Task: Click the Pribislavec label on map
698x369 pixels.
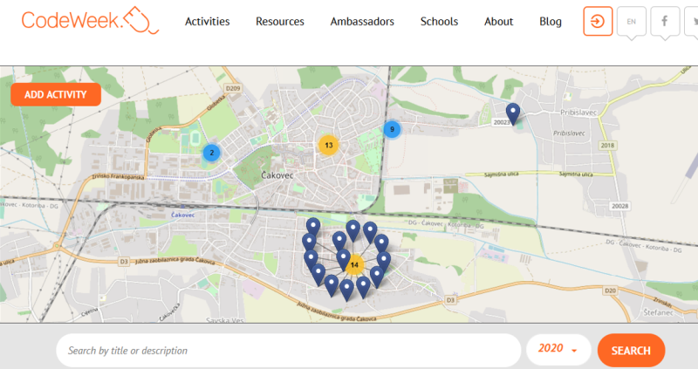Action: (x=578, y=113)
